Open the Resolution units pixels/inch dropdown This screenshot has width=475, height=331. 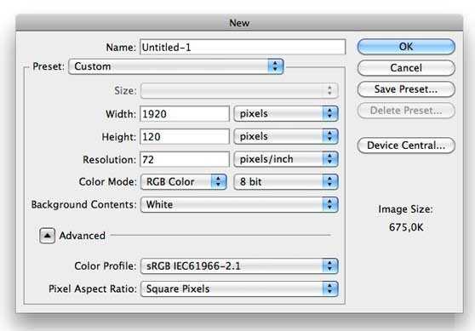point(286,159)
